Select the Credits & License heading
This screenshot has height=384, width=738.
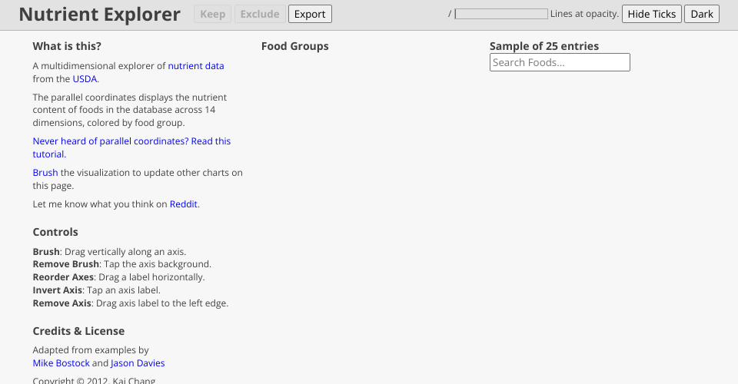78,331
